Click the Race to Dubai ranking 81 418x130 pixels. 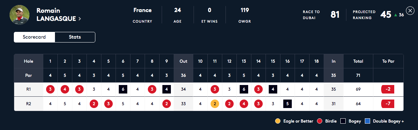pos(335,15)
